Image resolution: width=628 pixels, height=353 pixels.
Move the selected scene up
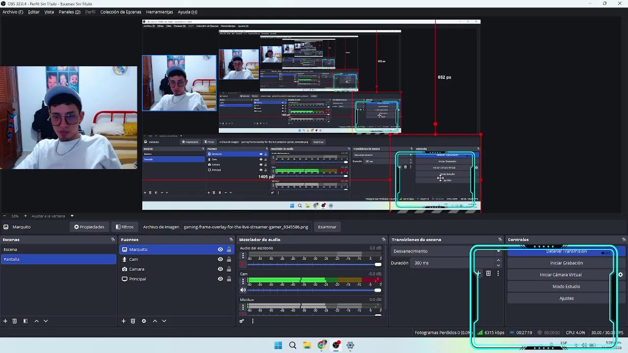click(x=36, y=321)
